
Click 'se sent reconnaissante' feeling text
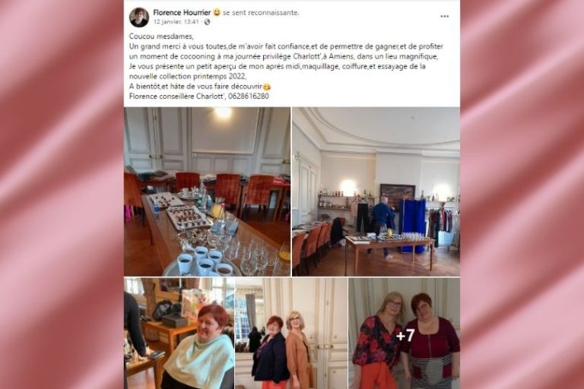pos(261,13)
